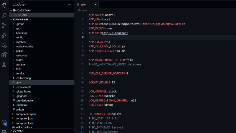Screen dimensions: 236x133
Task: Open the http://localhost link in editor
Action: [115, 33]
